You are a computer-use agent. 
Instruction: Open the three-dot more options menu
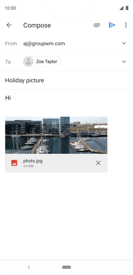pos(126,25)
